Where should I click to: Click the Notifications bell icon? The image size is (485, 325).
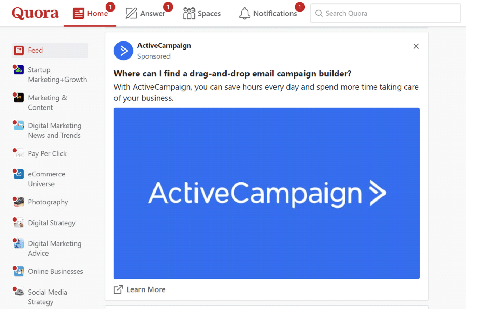[x=244, y=13]
